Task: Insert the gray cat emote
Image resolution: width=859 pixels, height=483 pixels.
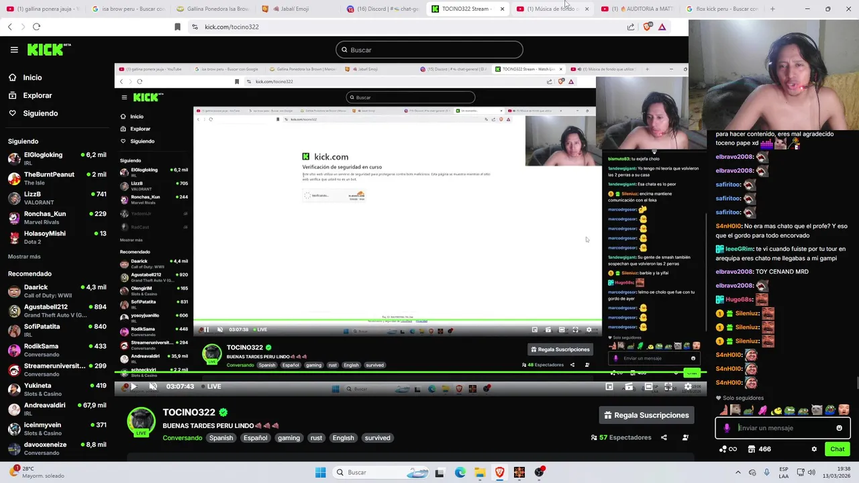Action: [817, 411]
